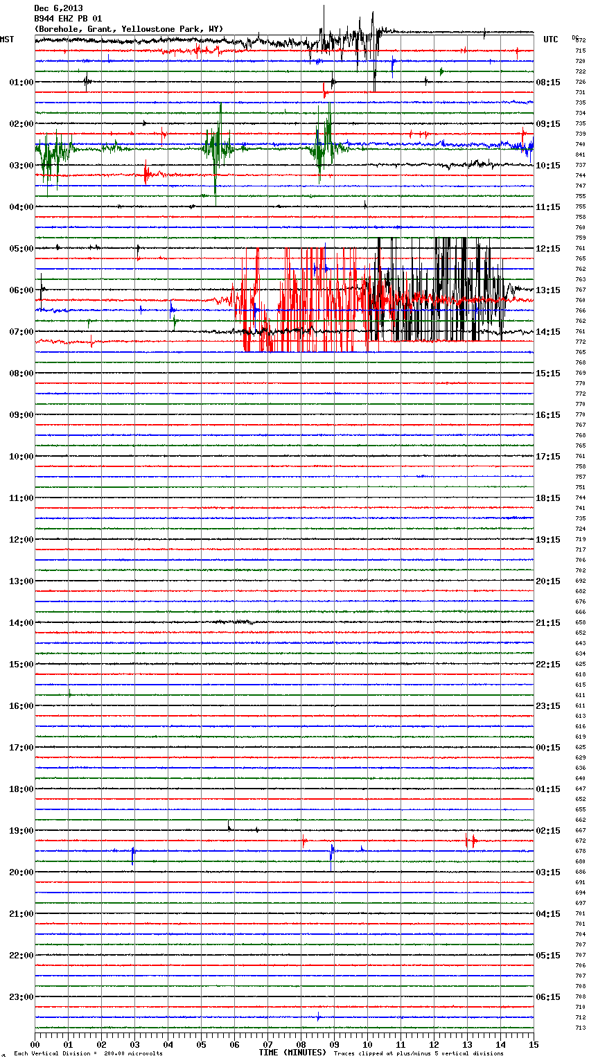The image size is (589, 1063).
Task: Click the 'Each Vertical Division = 200.00 microvolts' note
Action: click(x=88, y=1054)
